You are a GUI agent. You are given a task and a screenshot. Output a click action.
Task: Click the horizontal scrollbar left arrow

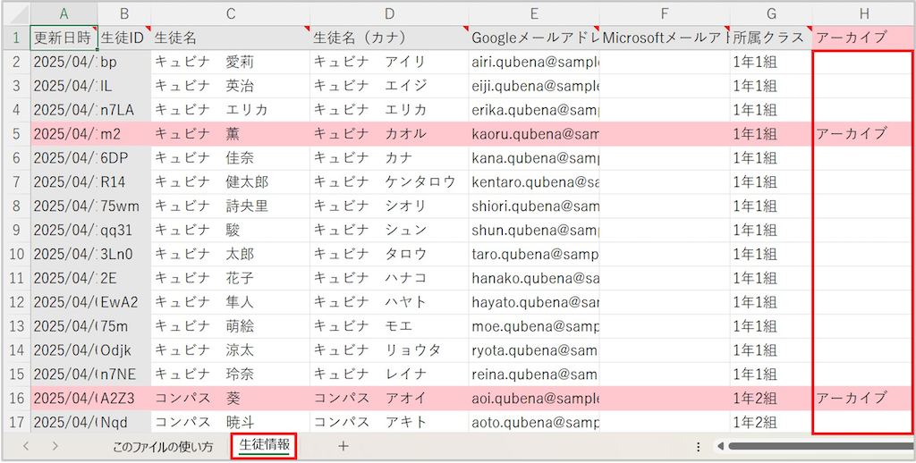coord(720,447)
